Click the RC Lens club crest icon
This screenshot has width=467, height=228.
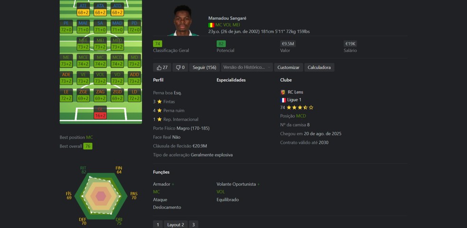pos(283,92)
